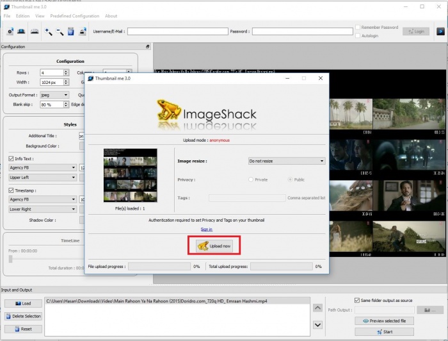Toggle the Autologin checkbox
The image size is (448, 341).
[358, 35]
